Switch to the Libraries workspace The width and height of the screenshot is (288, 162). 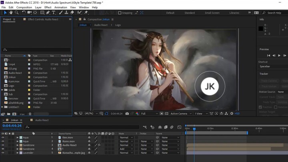pyautogui.click(x=234, y=13)
